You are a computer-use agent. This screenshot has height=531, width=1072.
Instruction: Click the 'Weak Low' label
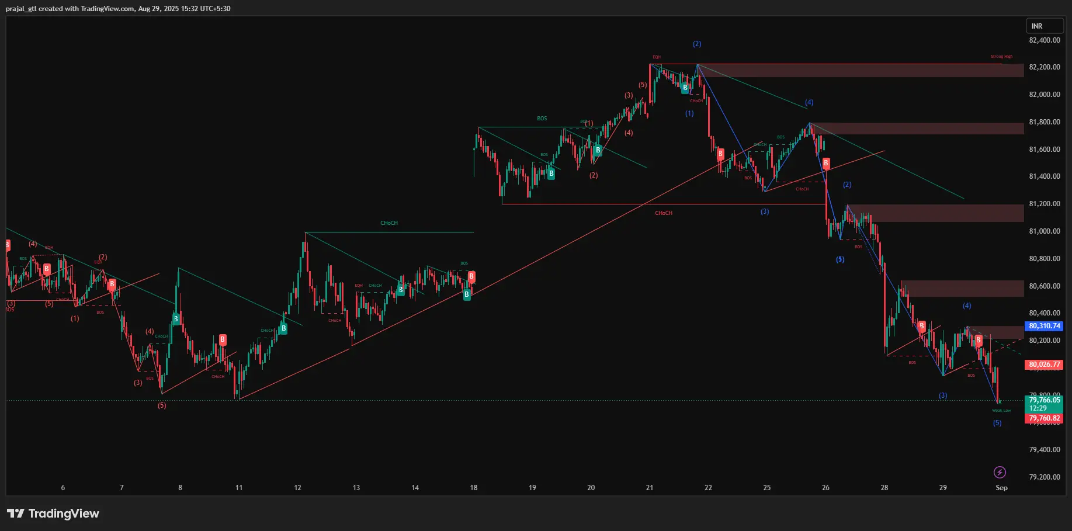(1001, 411)
